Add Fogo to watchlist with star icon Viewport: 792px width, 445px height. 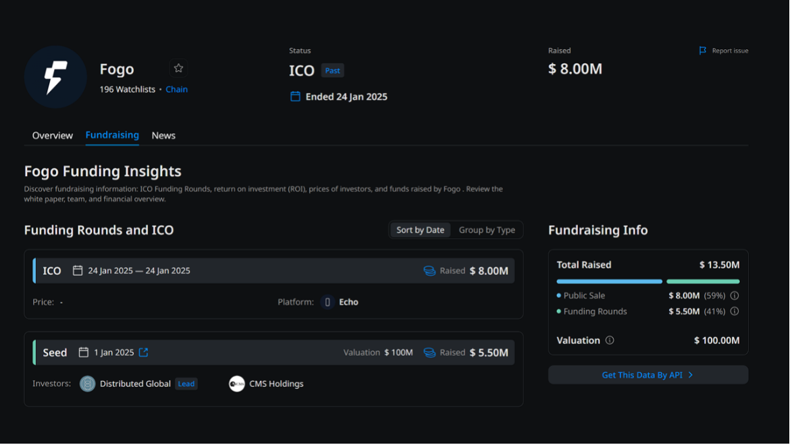(x=178, y=68)
